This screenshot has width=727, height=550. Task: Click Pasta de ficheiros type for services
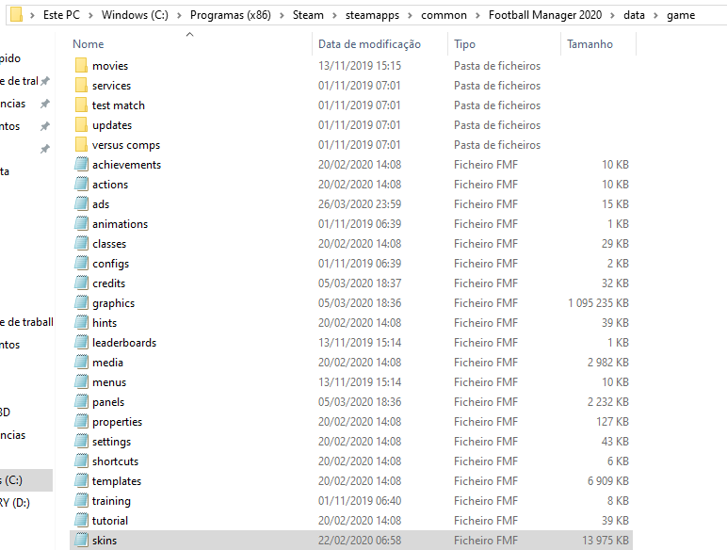(x=497, y=86)
